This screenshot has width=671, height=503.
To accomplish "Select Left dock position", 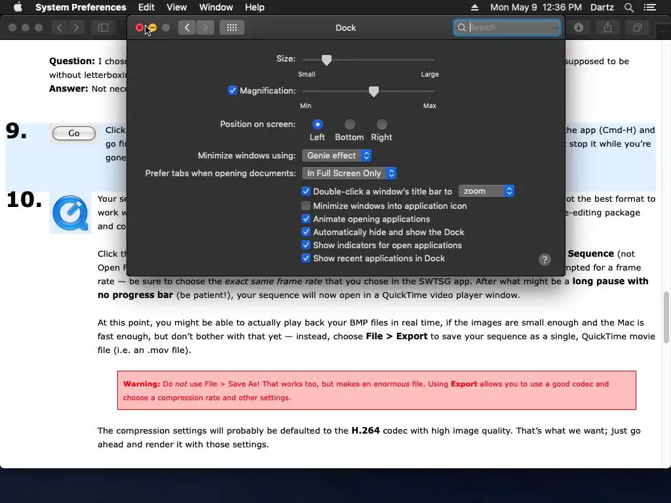I will coord(318,124).
